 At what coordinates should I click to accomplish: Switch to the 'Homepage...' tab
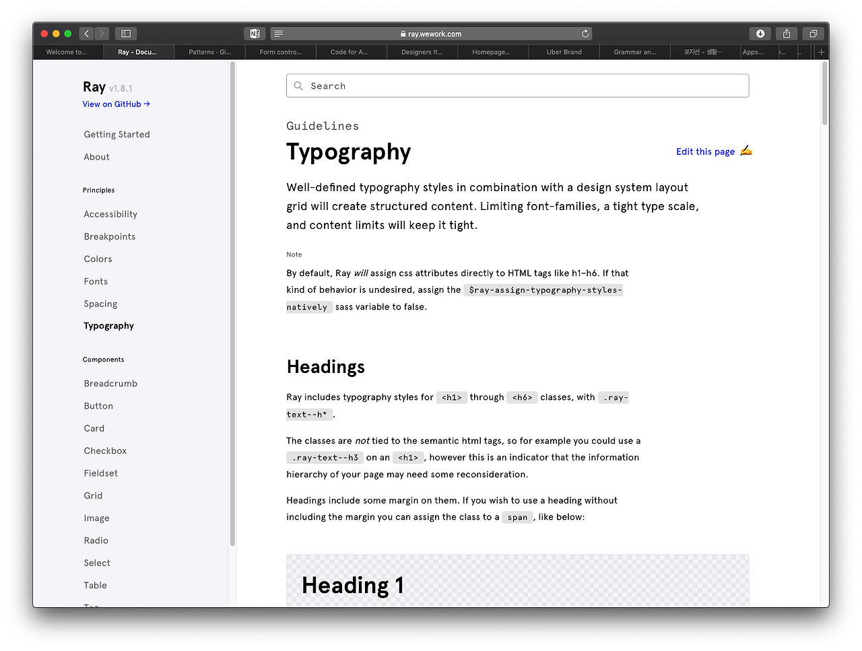pyautogui.click(x=492, y=52)
